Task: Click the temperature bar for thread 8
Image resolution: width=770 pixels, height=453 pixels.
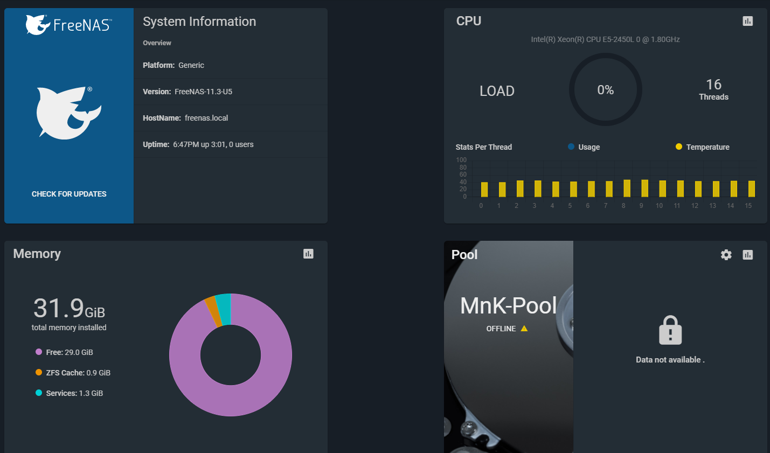Action: point(627,188)
